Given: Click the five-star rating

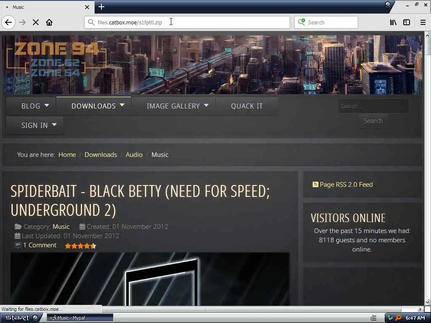Looking at the screenshot, I should coord(80,246).
